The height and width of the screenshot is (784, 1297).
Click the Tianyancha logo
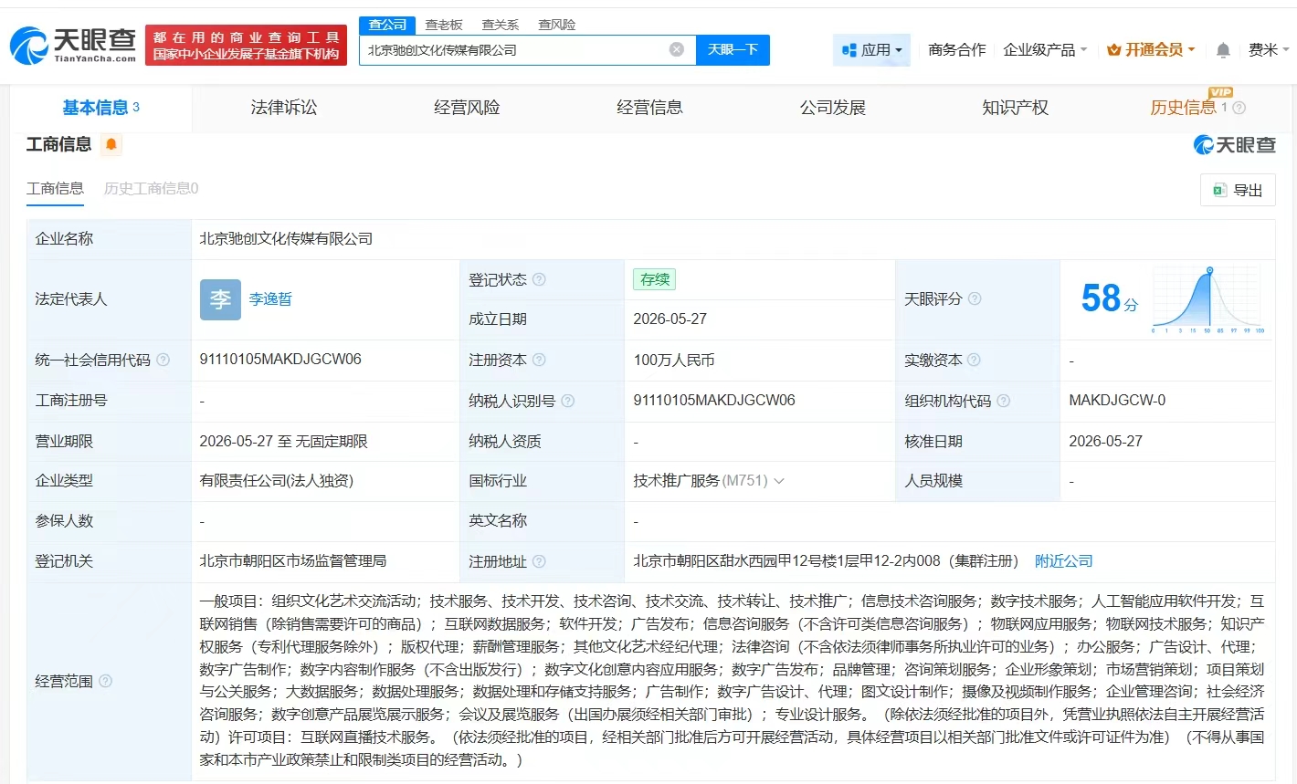point(73,45)
